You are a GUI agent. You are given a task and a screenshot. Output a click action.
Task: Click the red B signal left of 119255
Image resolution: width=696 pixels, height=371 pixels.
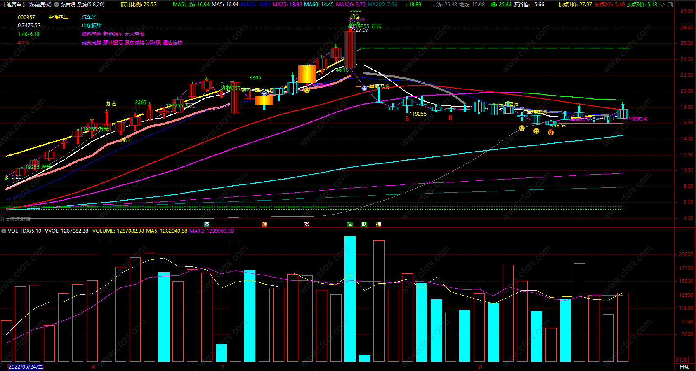pyautogui.click(x=407, y=119)
